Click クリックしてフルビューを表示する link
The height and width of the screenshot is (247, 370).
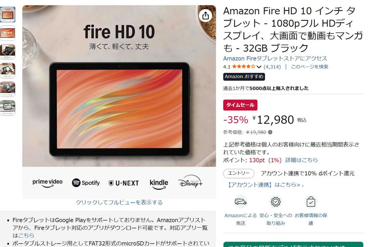tap(119, 203)
